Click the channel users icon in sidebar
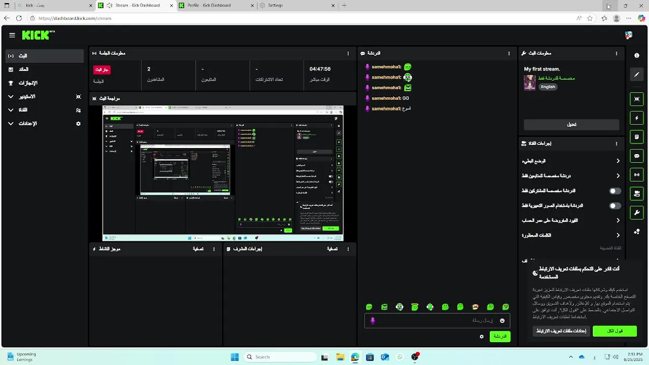The width and height of the screenshot is (649, 365). click(78, 110)
